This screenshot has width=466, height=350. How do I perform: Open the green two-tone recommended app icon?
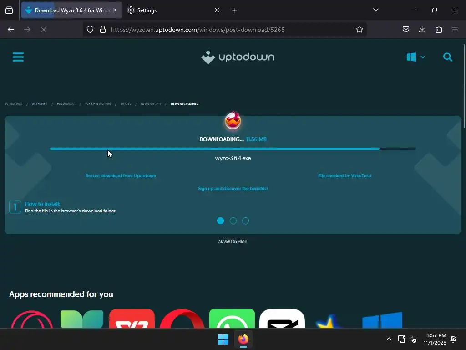click(82, 319)
